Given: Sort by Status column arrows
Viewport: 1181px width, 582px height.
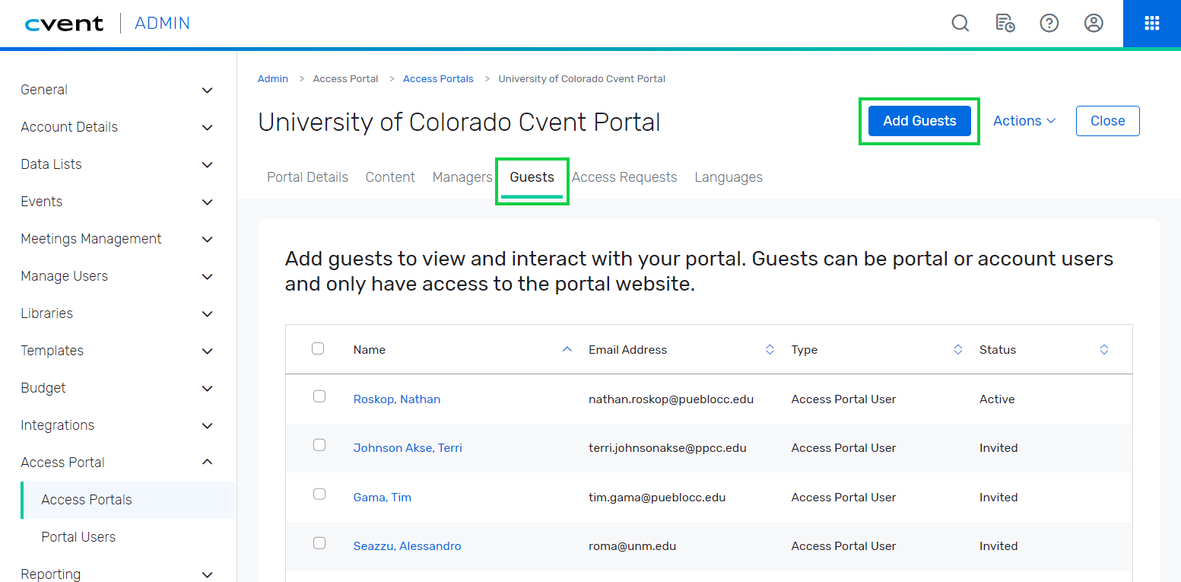Looking at the screenshot, I should pyautogui.click(x=1104, y=350).
